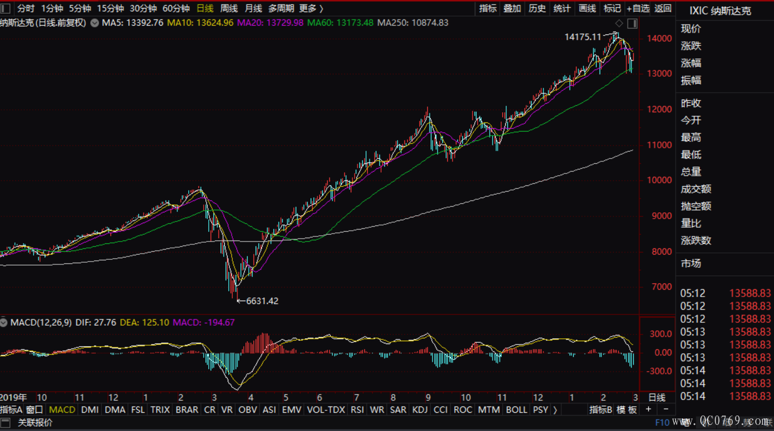Click the 指标B button
Viewport: 774px width, 431px height.
[601, 410]
